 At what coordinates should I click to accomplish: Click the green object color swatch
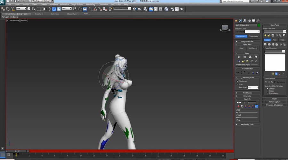259,25
